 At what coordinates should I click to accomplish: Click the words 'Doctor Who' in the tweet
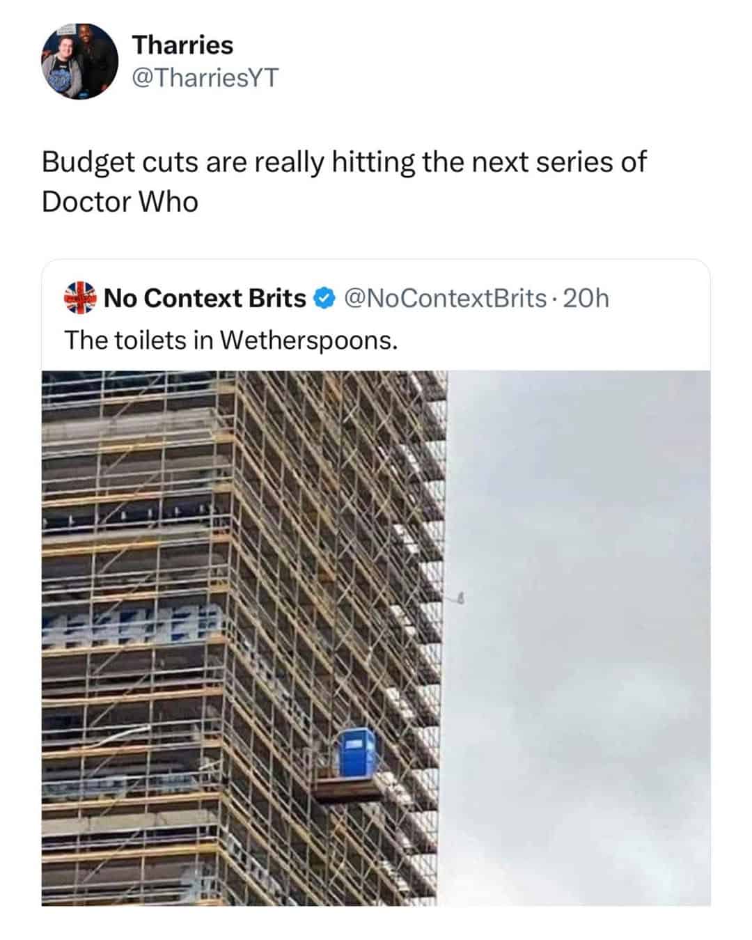120,202
